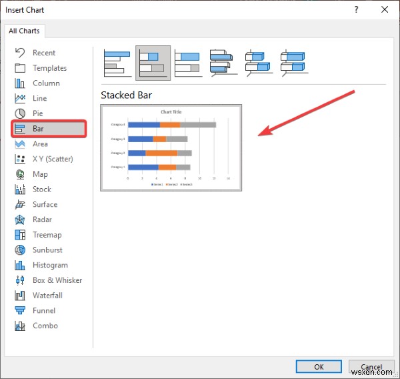Dismiss dialog with Cancel button

tap(371, 367)
